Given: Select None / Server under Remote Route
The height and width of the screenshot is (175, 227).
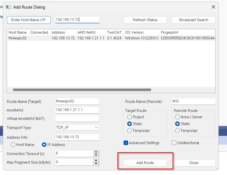Looking at the screenshot, I should 177,117.
